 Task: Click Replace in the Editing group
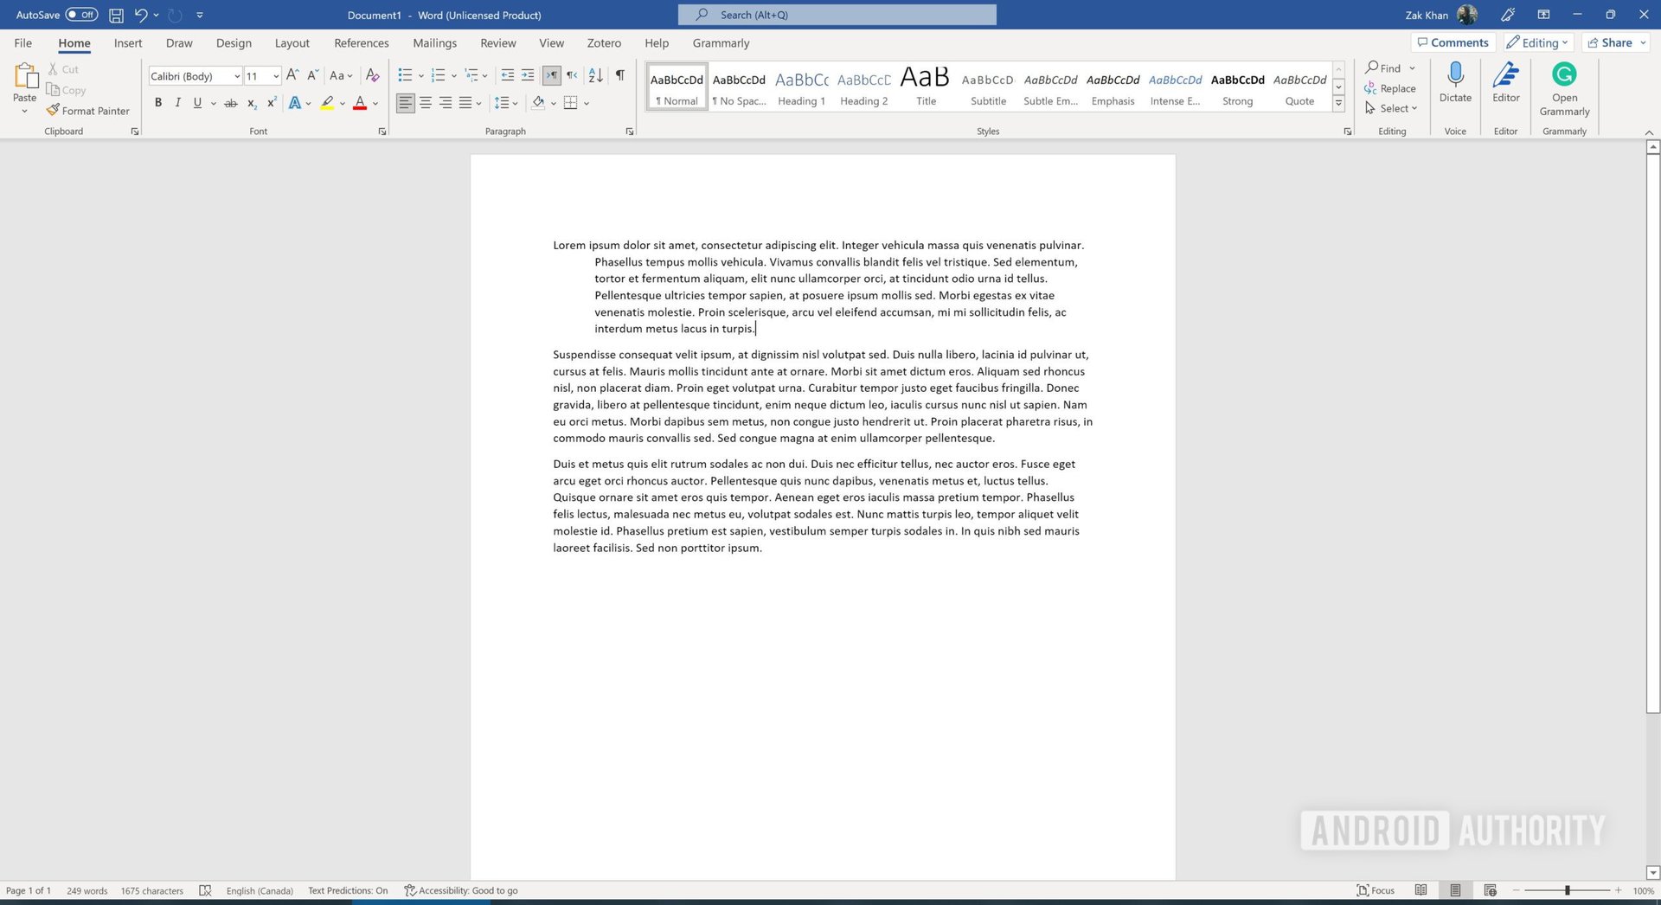1390,88
